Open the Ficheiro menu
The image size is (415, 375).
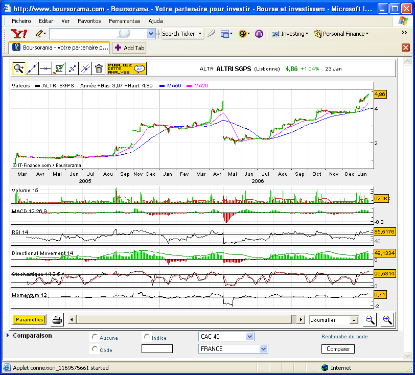click(x=21, y=21)
